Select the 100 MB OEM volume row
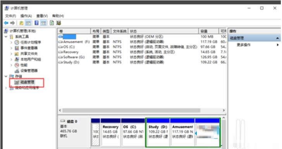The image size is (282, 149). tap(142, 37)
